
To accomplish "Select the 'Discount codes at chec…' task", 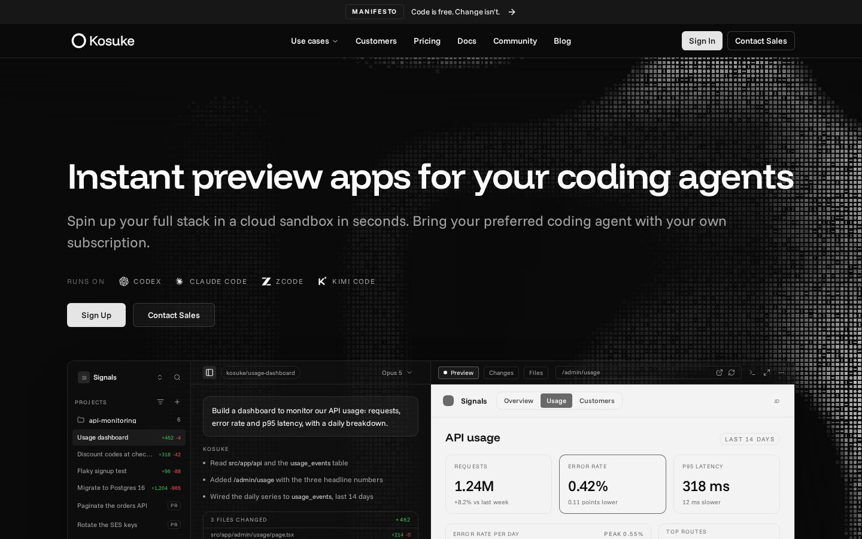I will point(129,454).
